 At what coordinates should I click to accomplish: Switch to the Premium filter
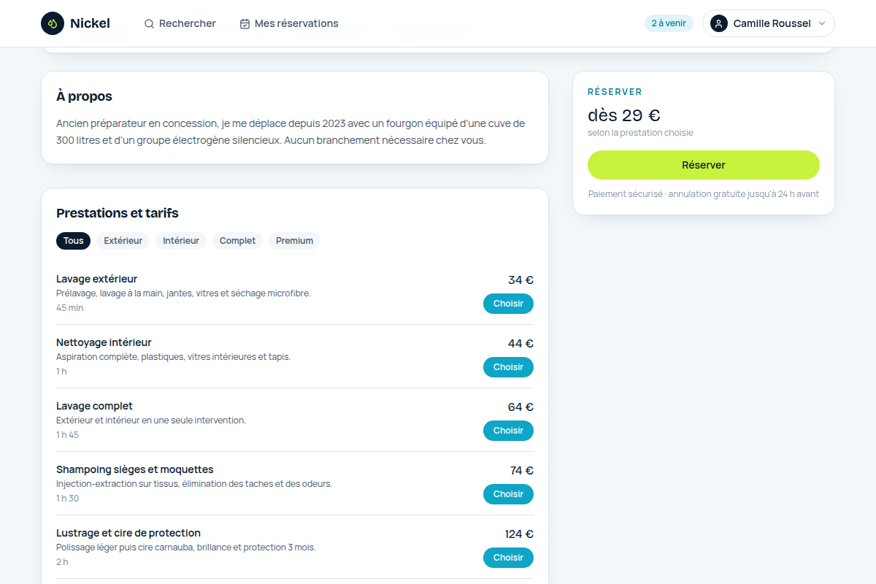[x=294, y=241]
